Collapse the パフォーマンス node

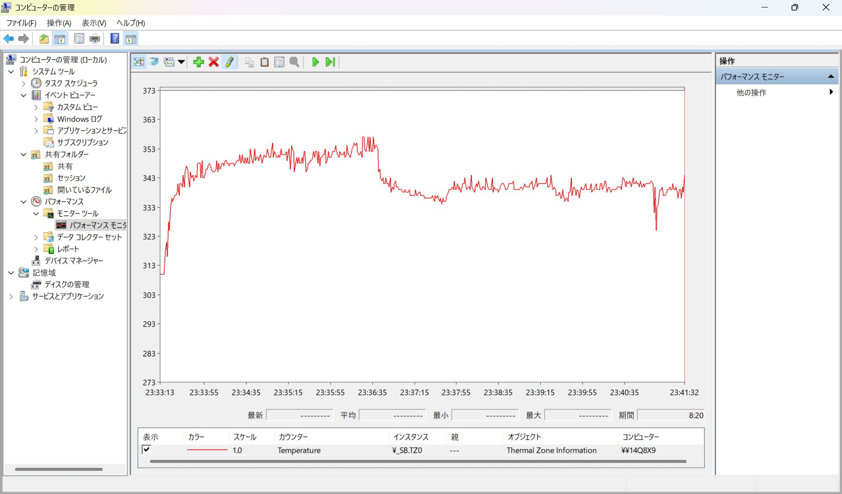pyautogui.click(x=24, y=202)
